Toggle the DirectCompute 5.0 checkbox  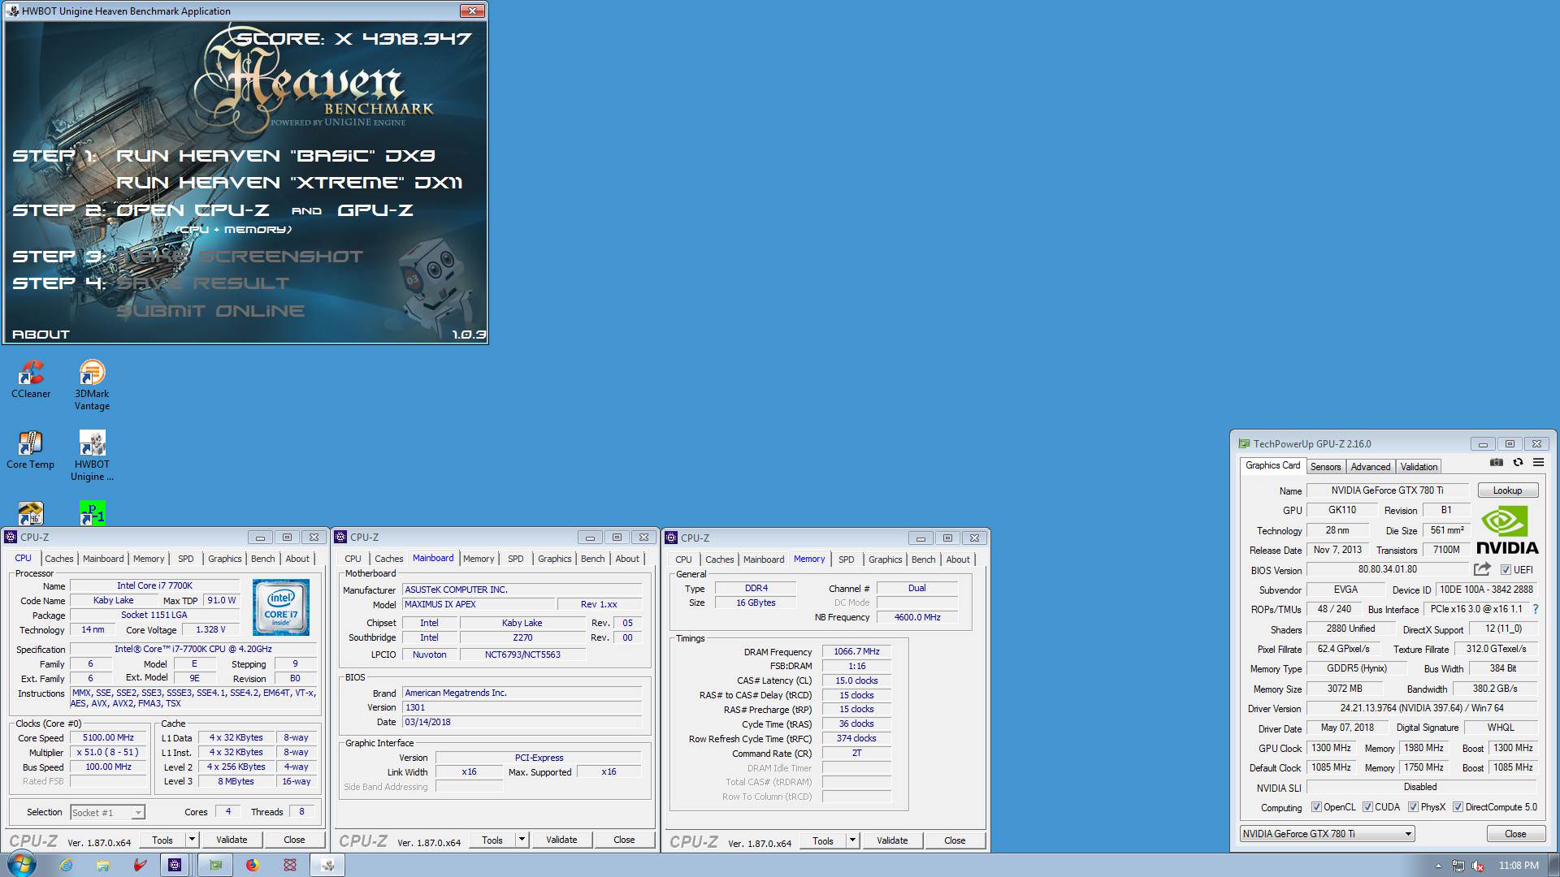(x=1458, y=807)
